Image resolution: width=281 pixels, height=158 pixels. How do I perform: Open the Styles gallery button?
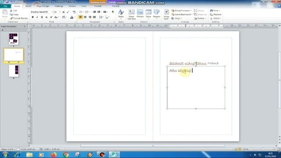[121, 14]
